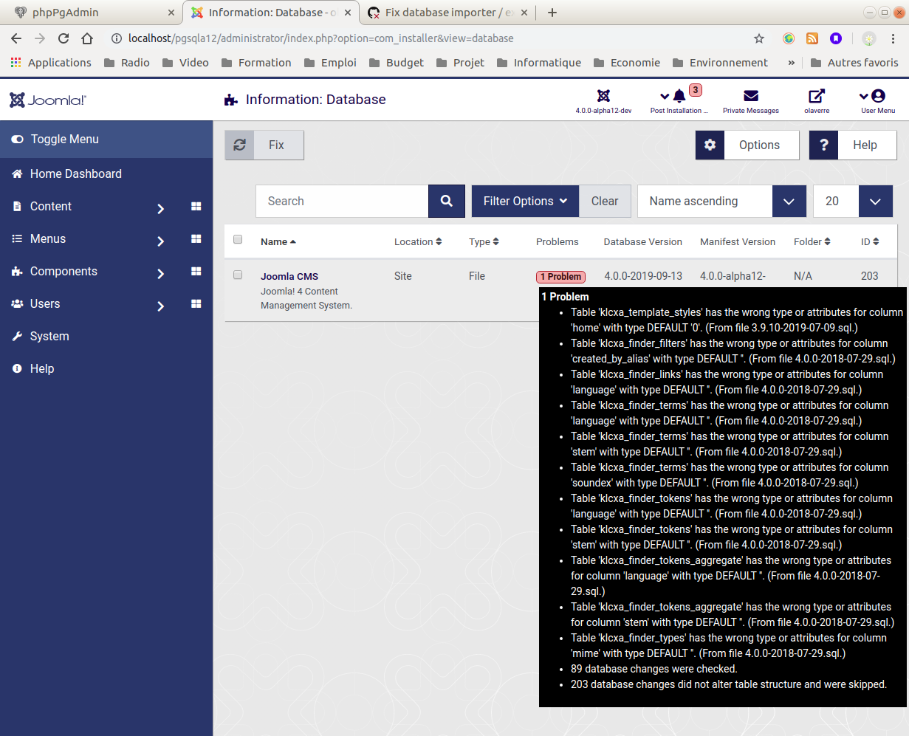Check the Joomla CMS row checkbox

238,275
